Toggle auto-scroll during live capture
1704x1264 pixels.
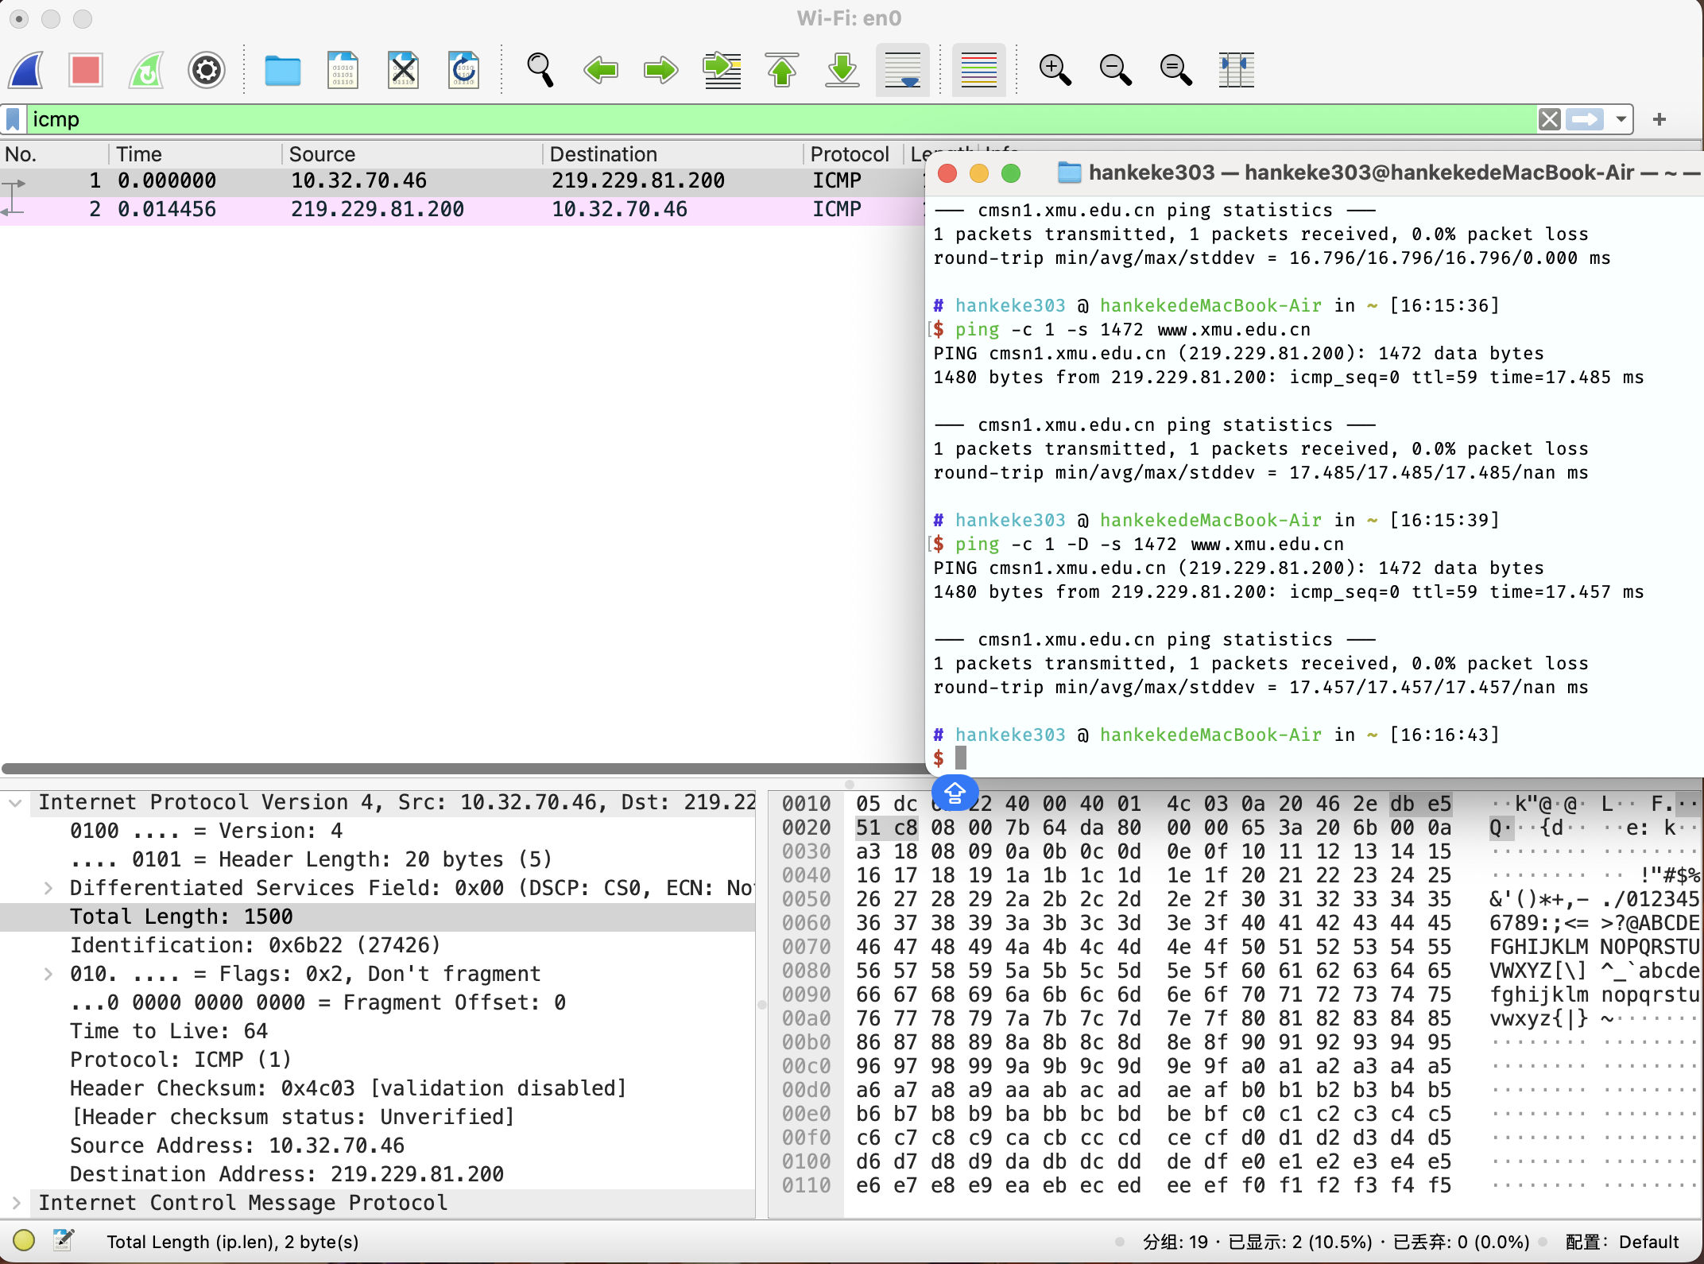coord(903,70)
